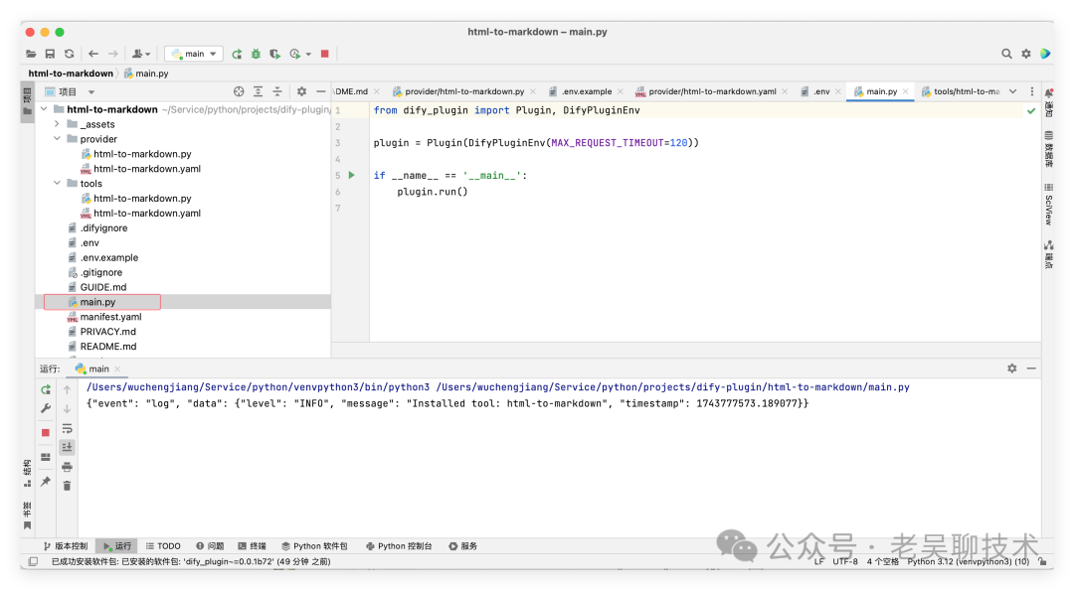
Task: Save all using the floppy disk icon
Action: [x=50, y=54]
